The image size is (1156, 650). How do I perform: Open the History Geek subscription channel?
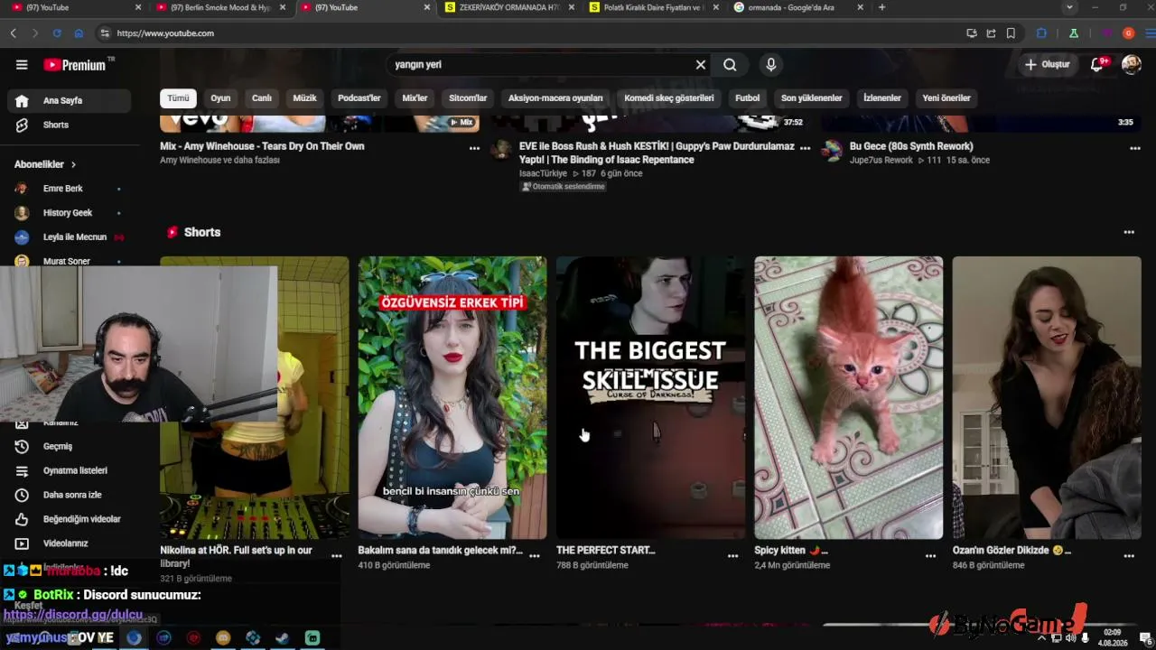[x=69, y=213]
